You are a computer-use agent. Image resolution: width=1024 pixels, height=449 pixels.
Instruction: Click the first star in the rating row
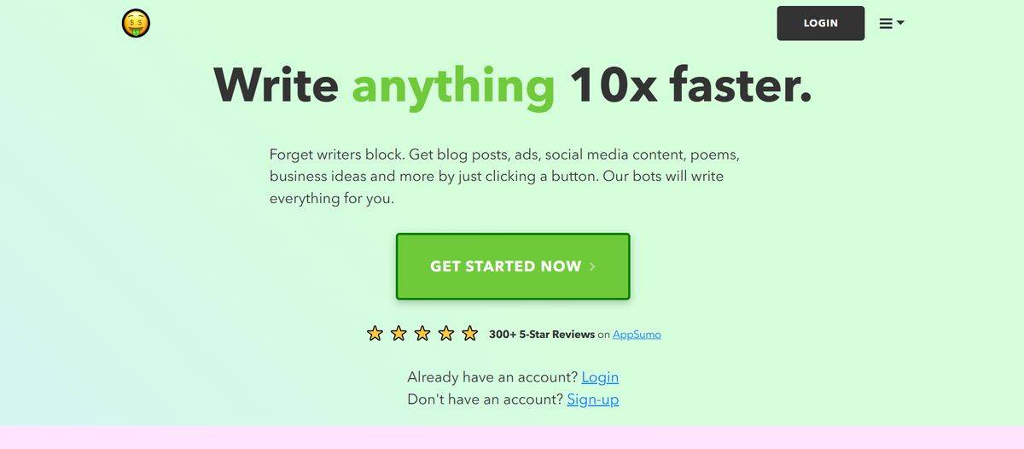point(375,334)
